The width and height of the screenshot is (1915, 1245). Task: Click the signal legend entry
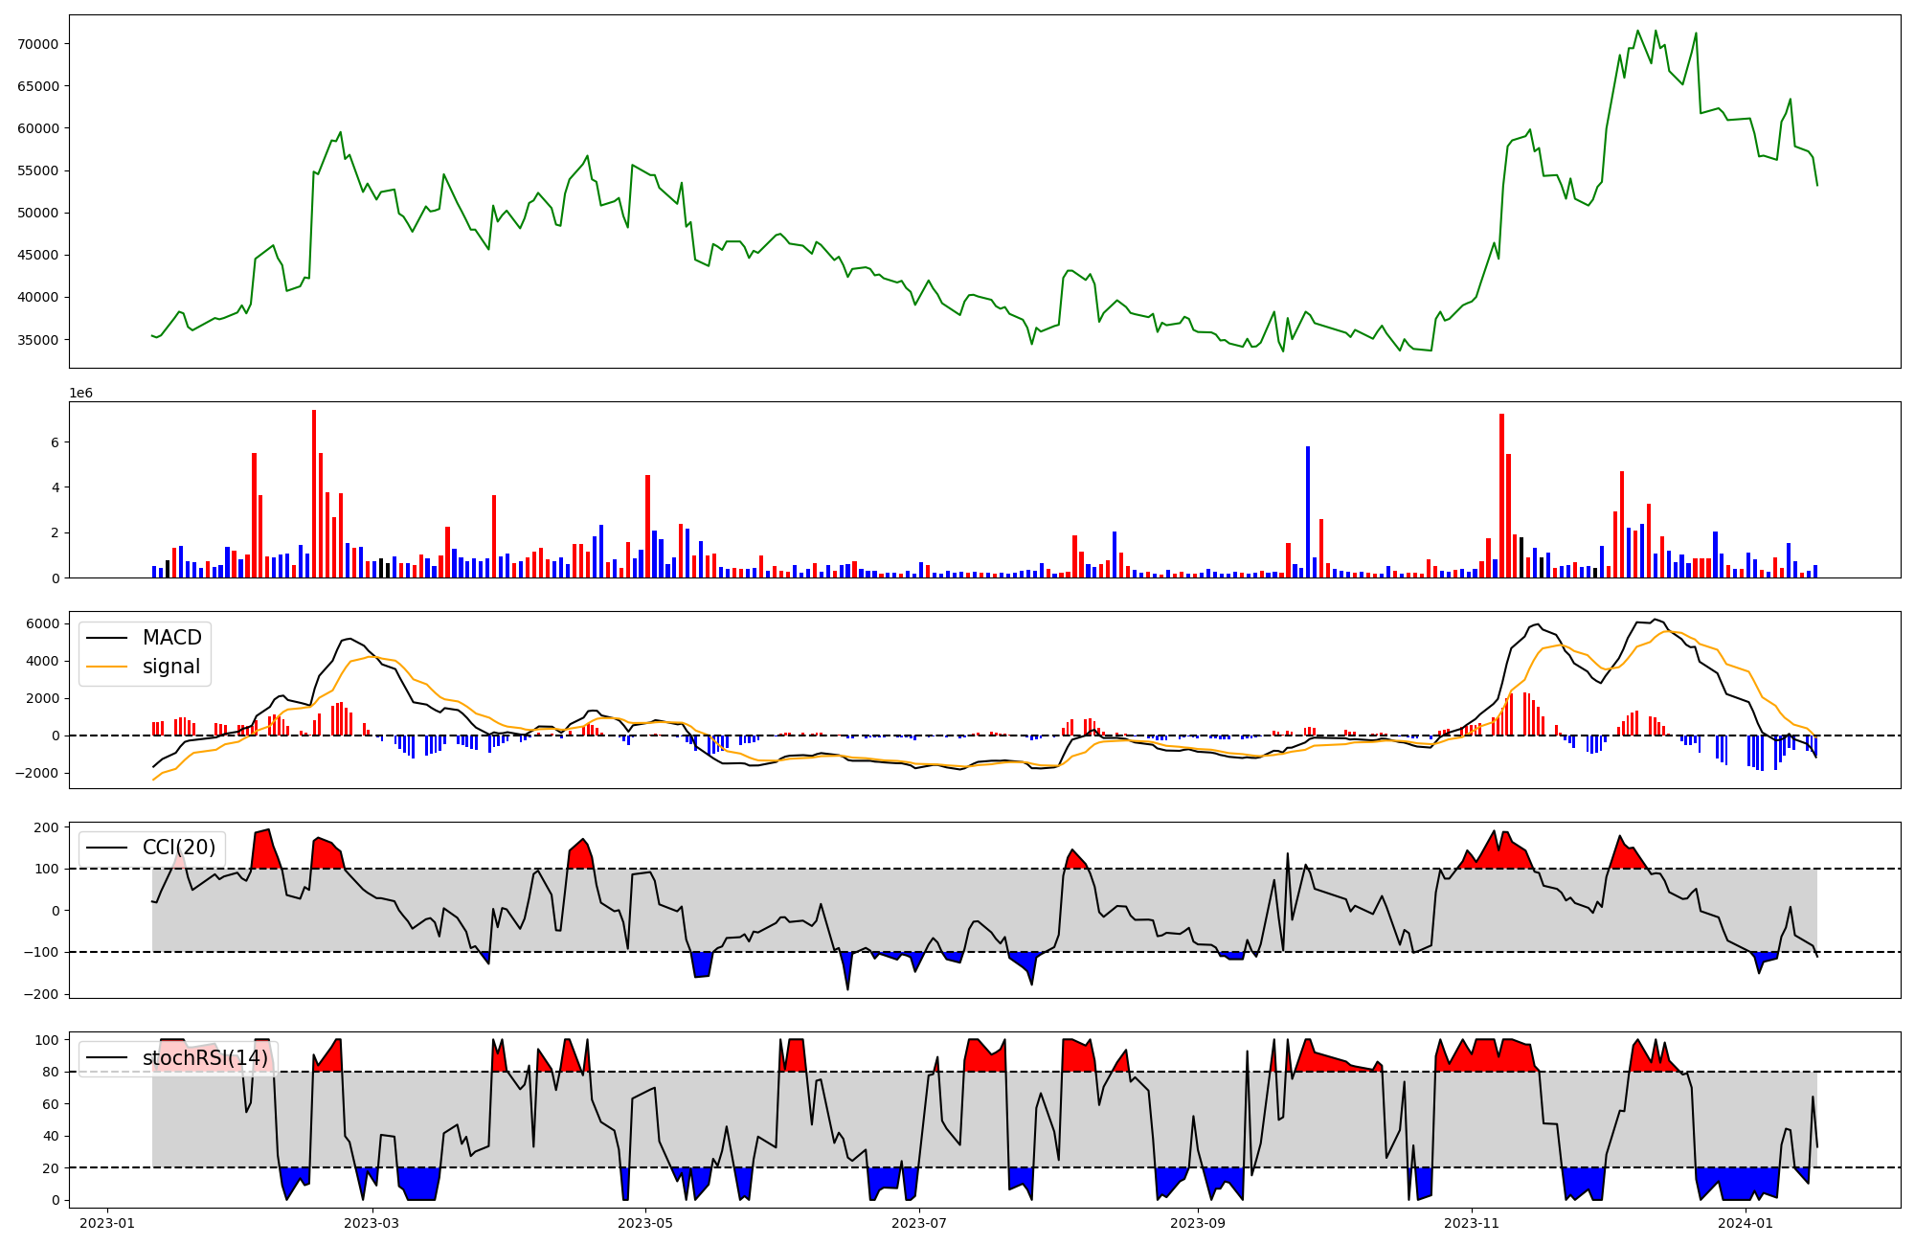pos(171,667)
